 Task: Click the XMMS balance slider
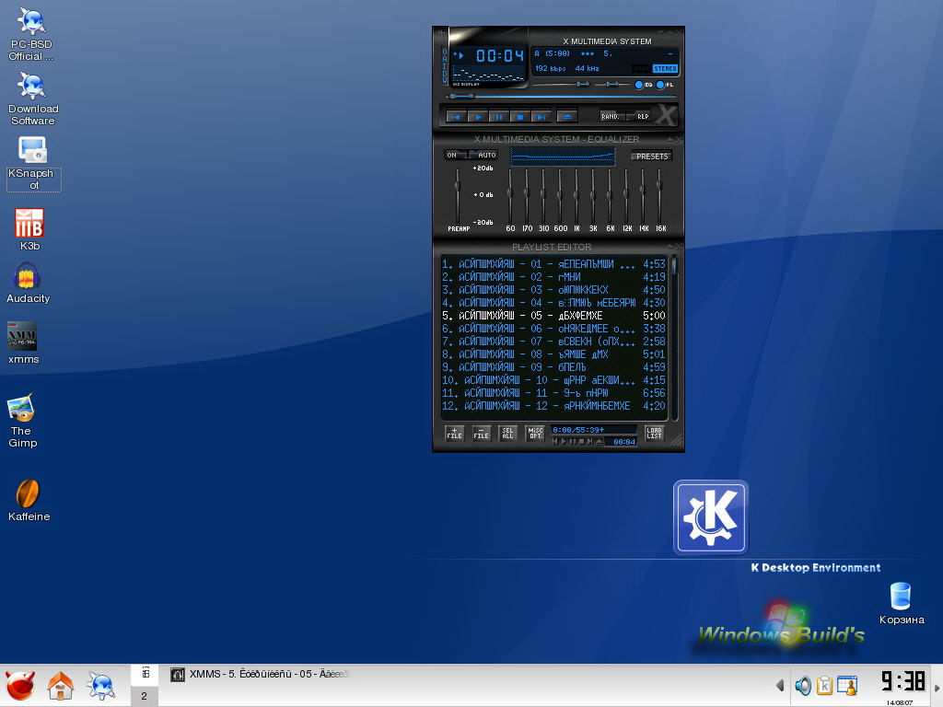point(612,85)
